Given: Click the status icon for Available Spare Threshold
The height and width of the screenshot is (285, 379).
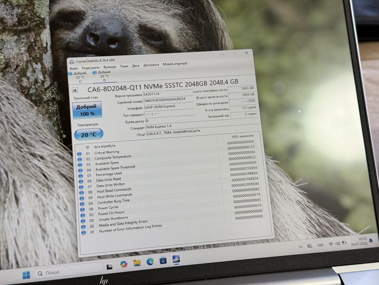Looking at the screenshot, I should point(80,170).
